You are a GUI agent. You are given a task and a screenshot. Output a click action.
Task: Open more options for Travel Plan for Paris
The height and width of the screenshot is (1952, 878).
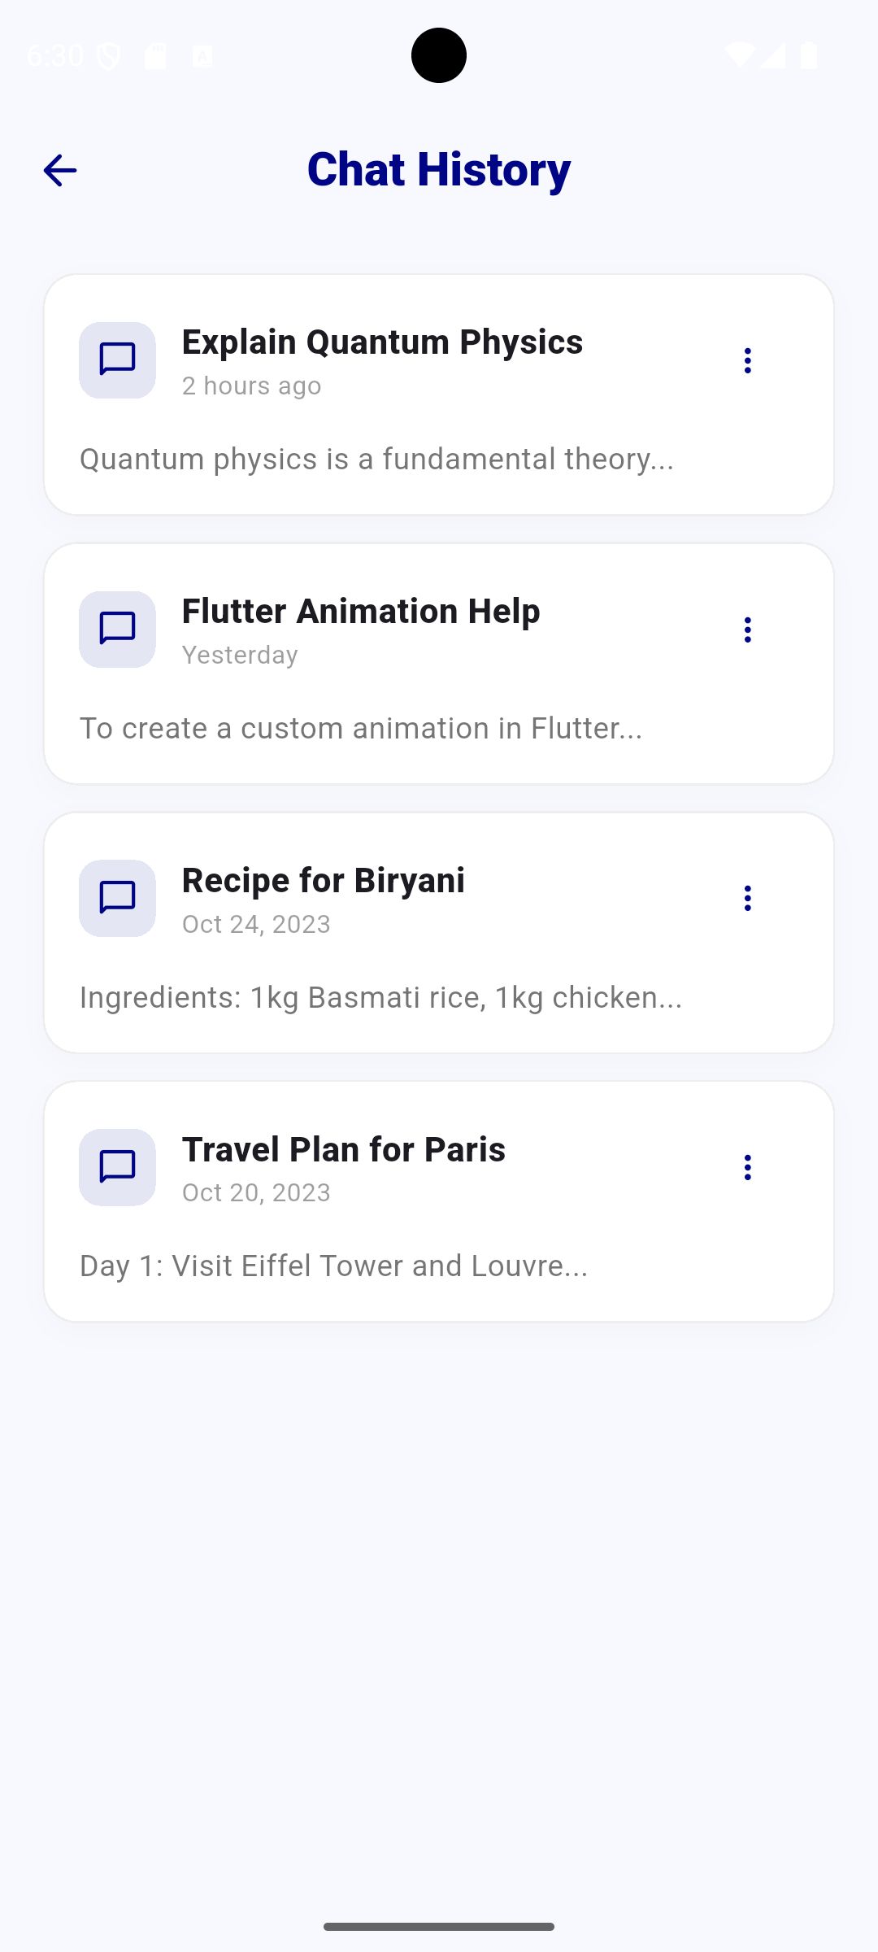point(748,1167)
